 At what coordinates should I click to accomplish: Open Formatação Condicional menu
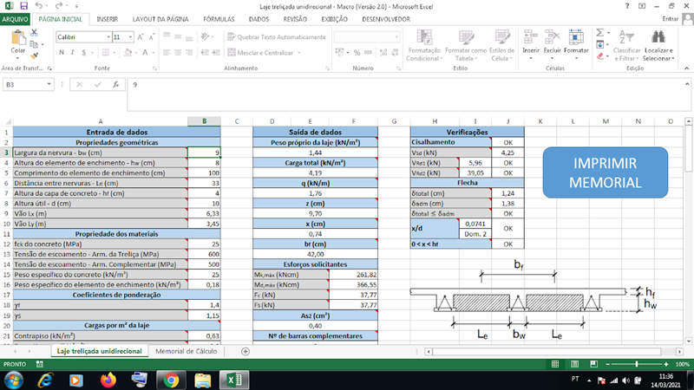tap(423, 46)
